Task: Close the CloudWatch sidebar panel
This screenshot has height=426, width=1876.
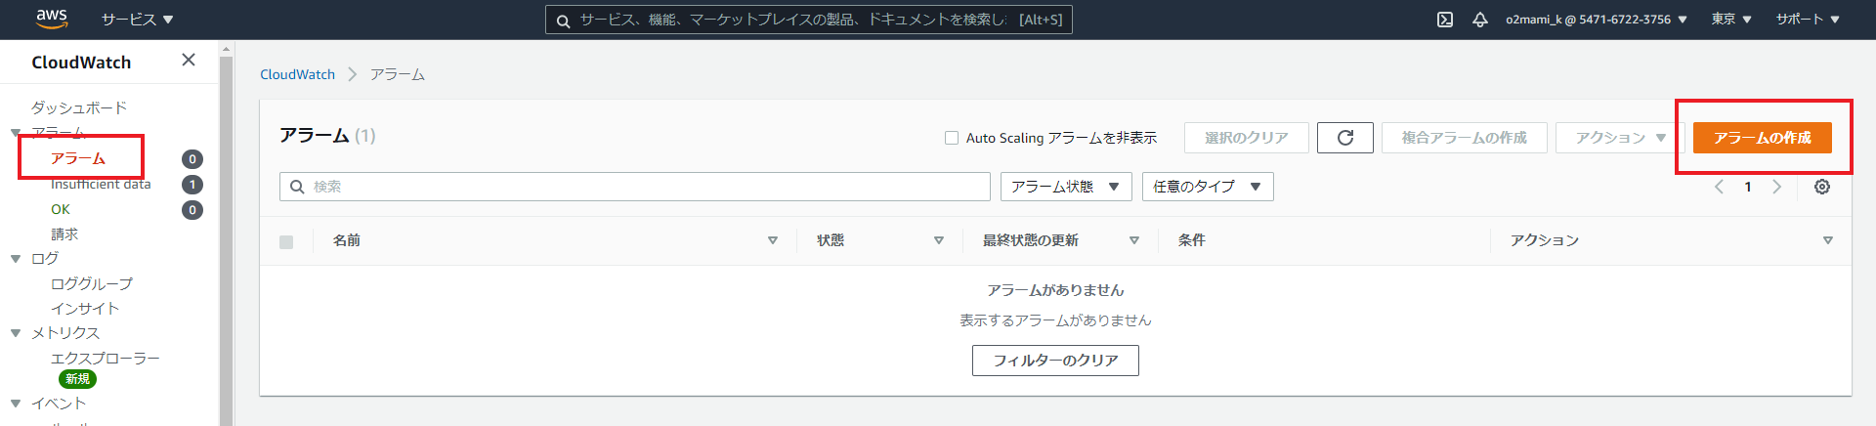Action: click(189, 61)
